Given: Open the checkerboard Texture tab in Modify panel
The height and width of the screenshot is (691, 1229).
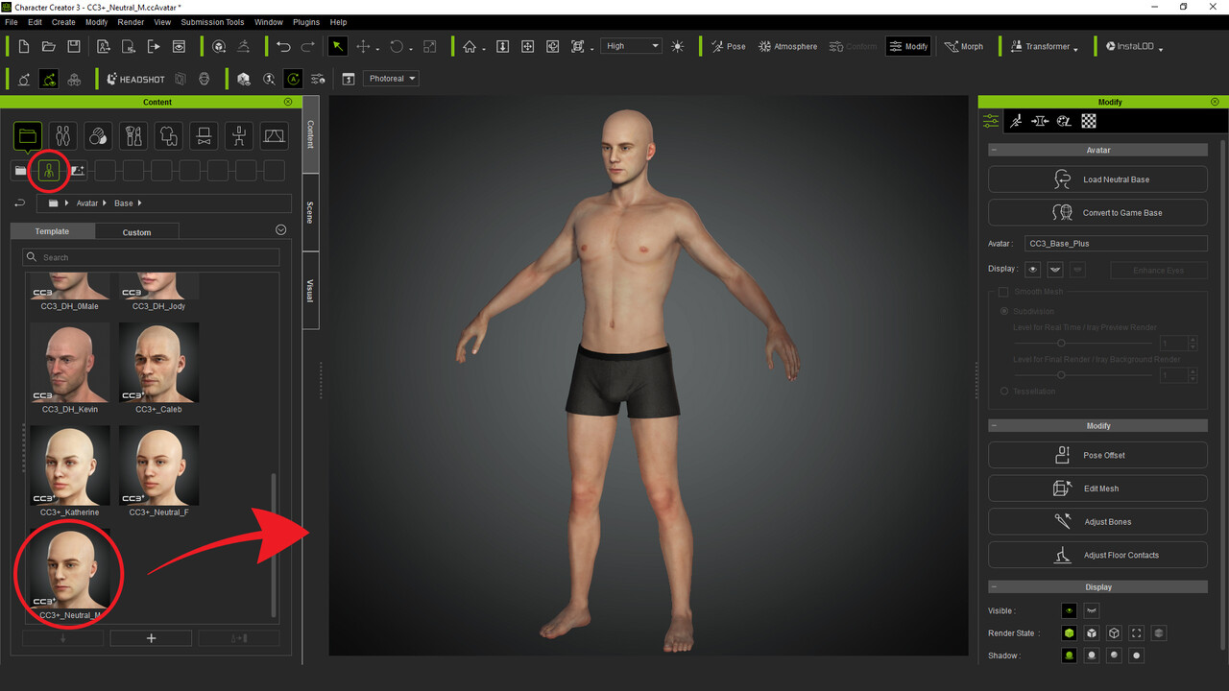Looking at the screenshot, I should coord(1089,121).
